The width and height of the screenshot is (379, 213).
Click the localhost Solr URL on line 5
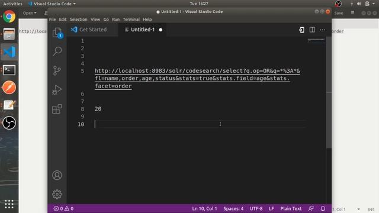[197, 78]
